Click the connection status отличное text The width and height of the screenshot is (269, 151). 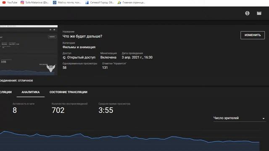click(x=25, y=81)
